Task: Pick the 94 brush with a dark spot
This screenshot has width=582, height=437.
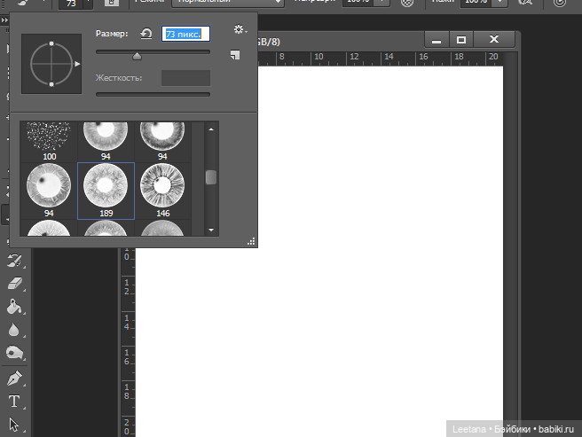Action: [49, 191]
